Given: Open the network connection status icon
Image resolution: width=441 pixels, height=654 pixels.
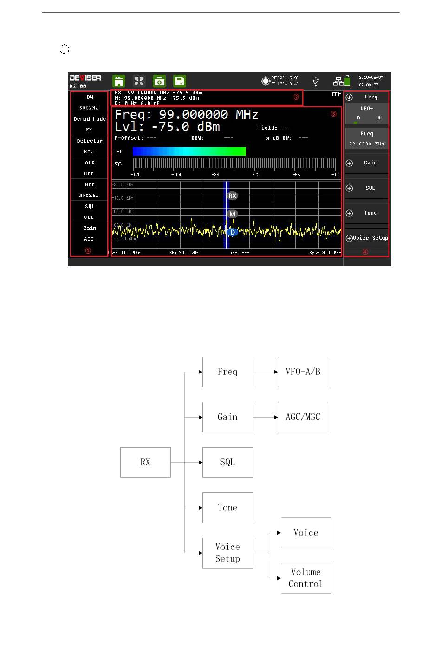Looking at the screenshot, I should point(338,82).
